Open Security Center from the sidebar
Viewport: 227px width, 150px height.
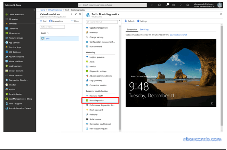[x=15, y=94]
